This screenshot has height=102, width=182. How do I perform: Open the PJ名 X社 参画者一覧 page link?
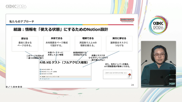click(x=47, y=70)
